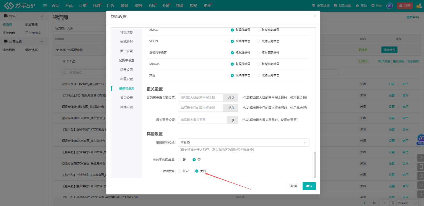This screenshot has height=206, width=424.
Task: Click 取消 to cancel dialog
Action: pyautogui.click(x=294, y=186)
